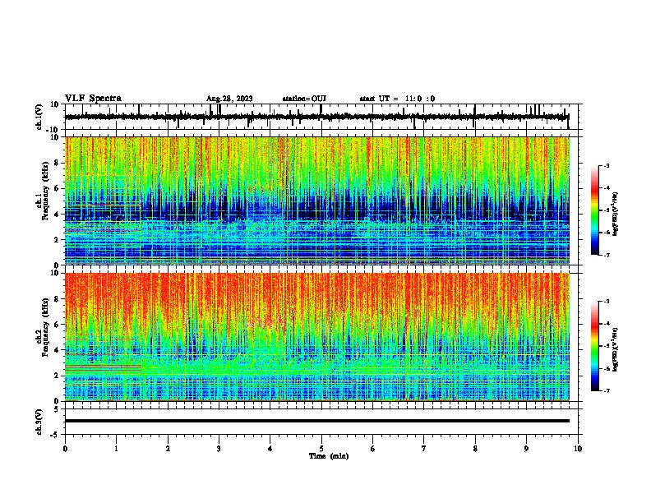The height and width of the screenshot is (503, 651).
Task: Click the ch.1 voltage waveform trace
Action: click(x=317, y=117)
